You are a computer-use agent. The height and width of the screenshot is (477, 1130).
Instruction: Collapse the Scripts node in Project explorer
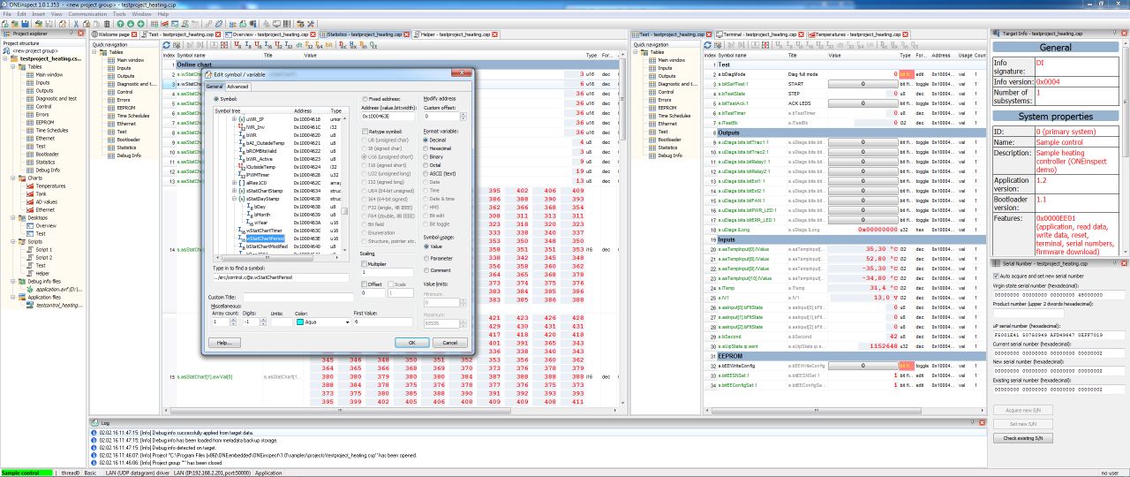click(13, 242)
